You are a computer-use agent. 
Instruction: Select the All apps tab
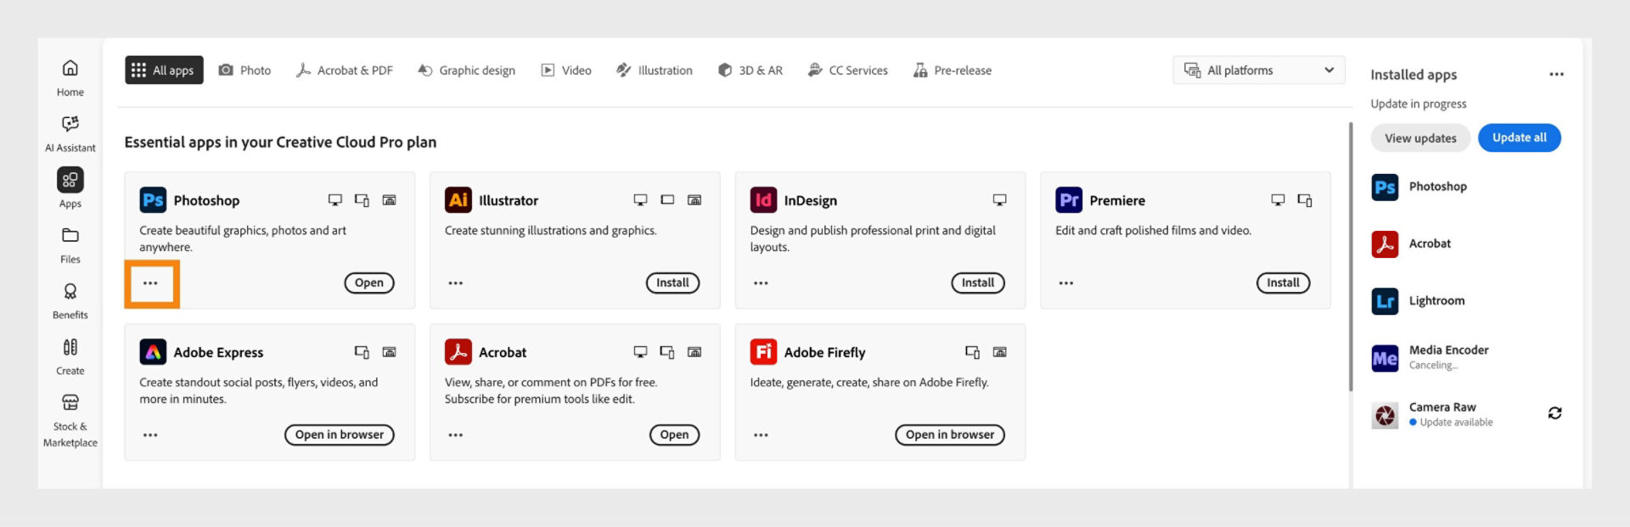[164, 70]
